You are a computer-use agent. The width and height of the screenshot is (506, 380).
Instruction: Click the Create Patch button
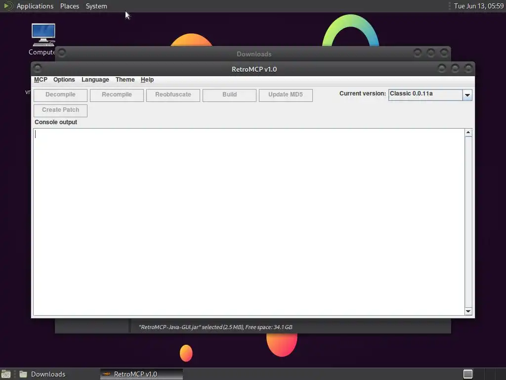pos(60,110)
